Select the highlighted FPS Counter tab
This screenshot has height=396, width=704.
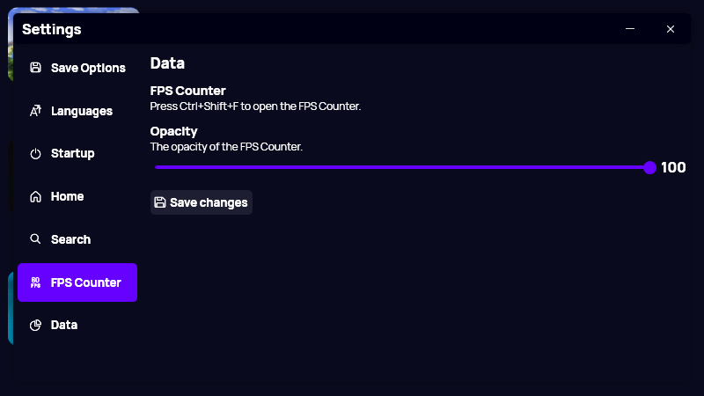77,282
